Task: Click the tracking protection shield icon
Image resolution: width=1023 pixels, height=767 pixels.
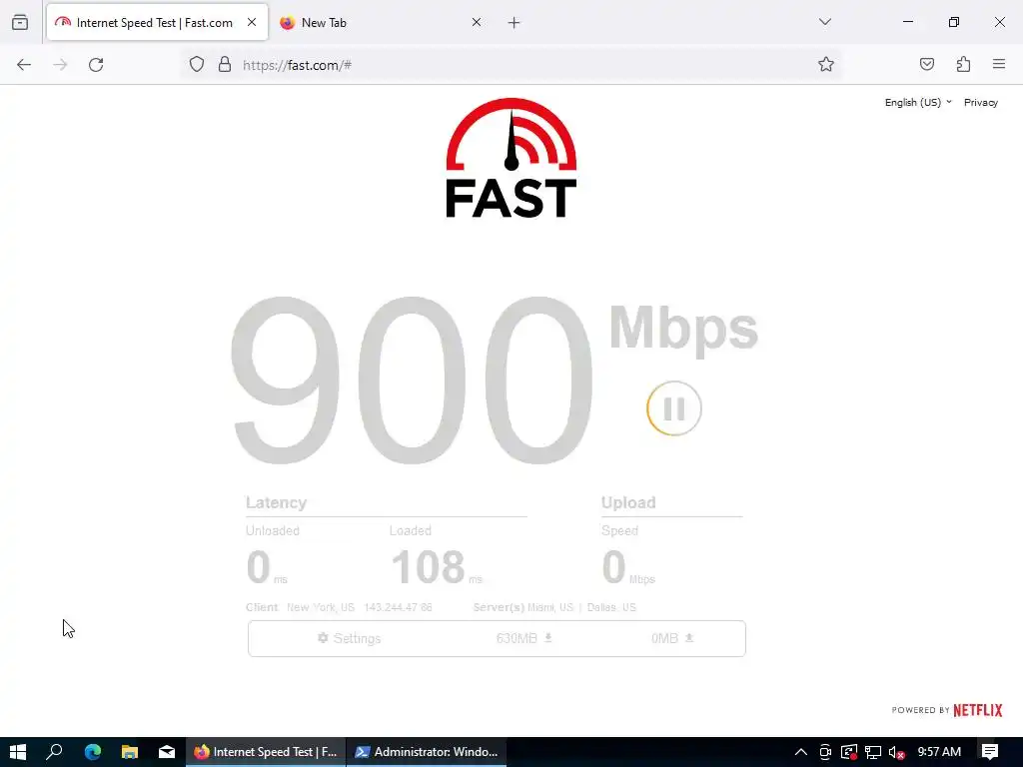Action: 197,64
